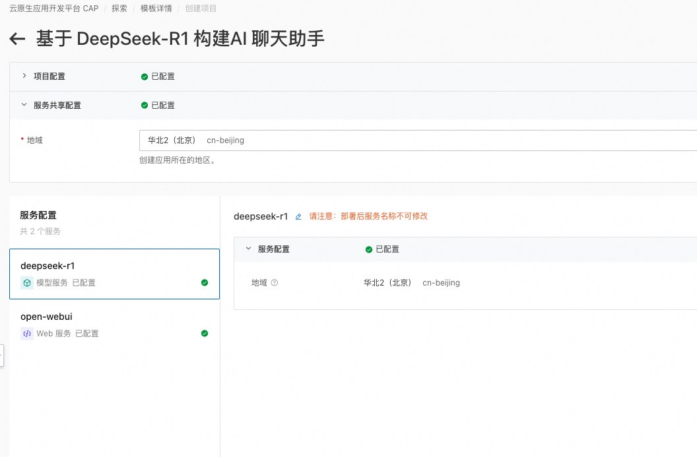
Task: Click the 创建应用所在的地区 hint text
Action: pos(178,160)
